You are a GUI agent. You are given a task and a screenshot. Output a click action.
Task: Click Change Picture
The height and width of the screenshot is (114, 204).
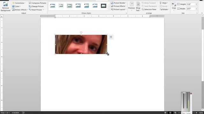click(36, 6)
